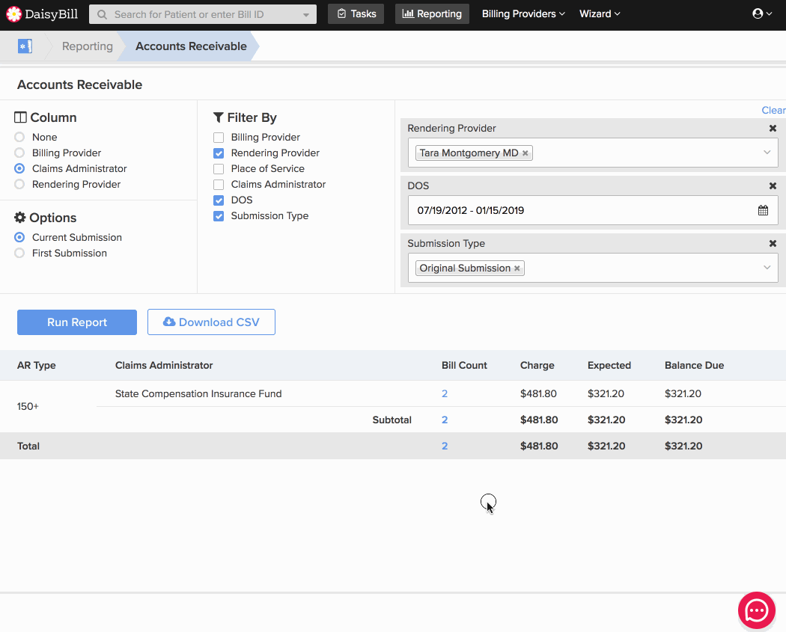Click the 150+ AR type cell
The width and height of the screenshot is (786, 632).
point(28,406)
